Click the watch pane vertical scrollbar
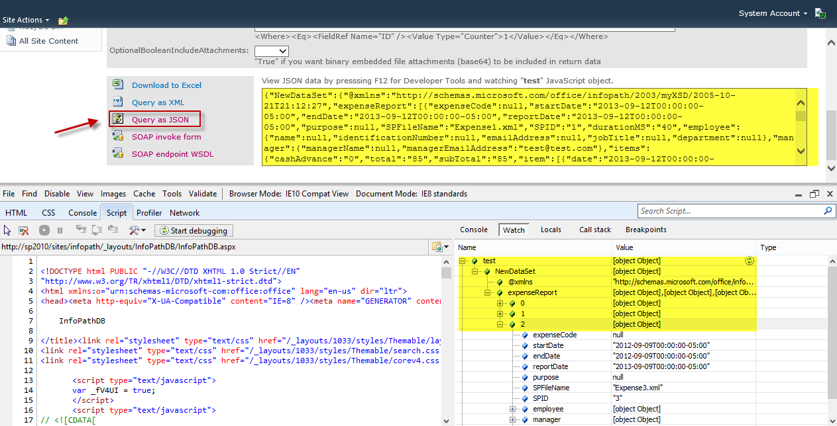The height and width of the screenshot is (426, 837). point(831,340)
